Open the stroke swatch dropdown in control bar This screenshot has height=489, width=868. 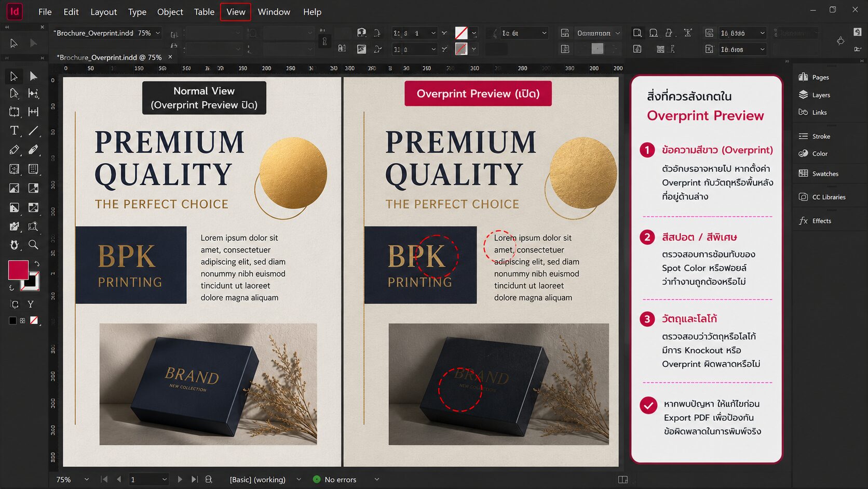click(x=474, y=49)
